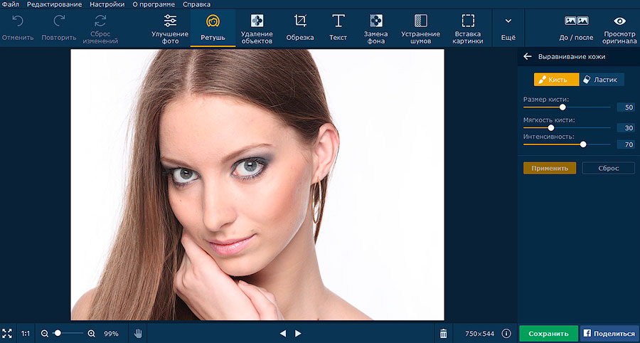Click the trash delete icon

[x=443, y=334]
